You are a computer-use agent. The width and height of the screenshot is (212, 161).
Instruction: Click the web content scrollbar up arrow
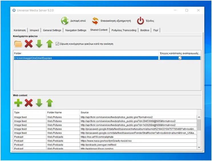pyautogui.click(x=199, y=117)
